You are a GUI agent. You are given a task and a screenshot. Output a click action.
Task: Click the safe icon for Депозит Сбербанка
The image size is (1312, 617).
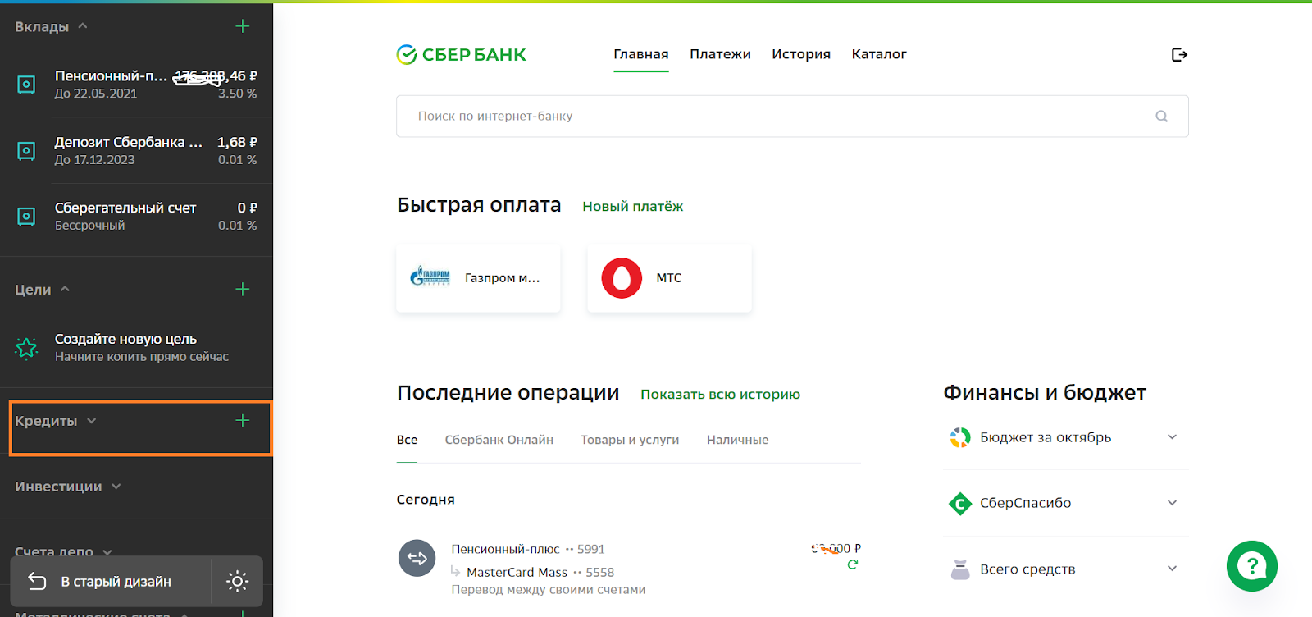pos(26,151)
